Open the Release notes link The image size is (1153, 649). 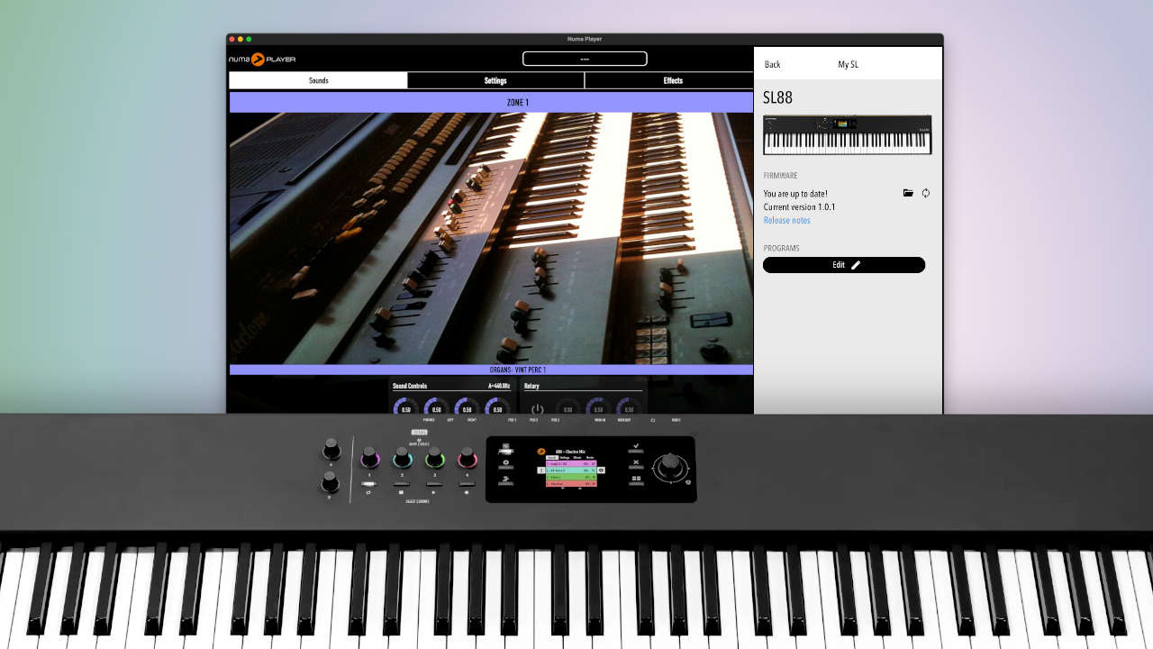(786, 220)
